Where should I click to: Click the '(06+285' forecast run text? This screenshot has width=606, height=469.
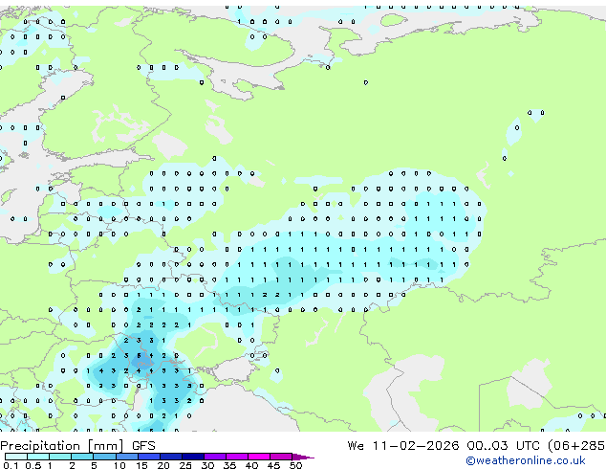(x=576, y=446)
